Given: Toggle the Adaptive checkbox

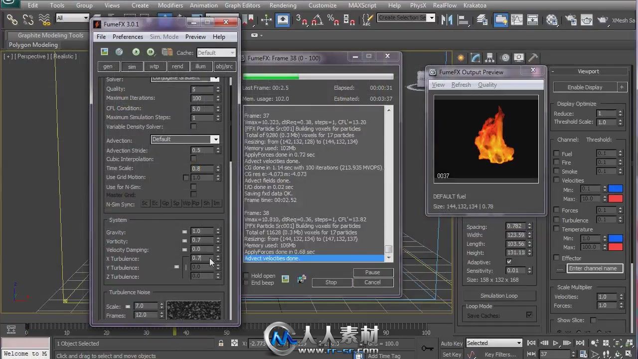Looking at the screenshot, I should point(509,262).
